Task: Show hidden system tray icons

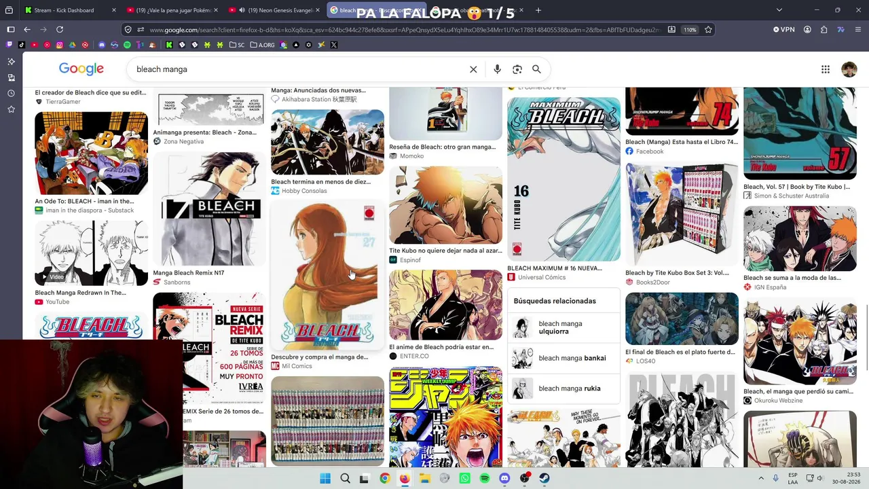Action: point(760,478)
